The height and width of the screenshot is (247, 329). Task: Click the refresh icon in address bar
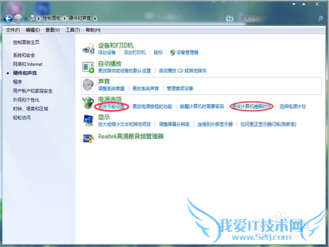point(230,18)
